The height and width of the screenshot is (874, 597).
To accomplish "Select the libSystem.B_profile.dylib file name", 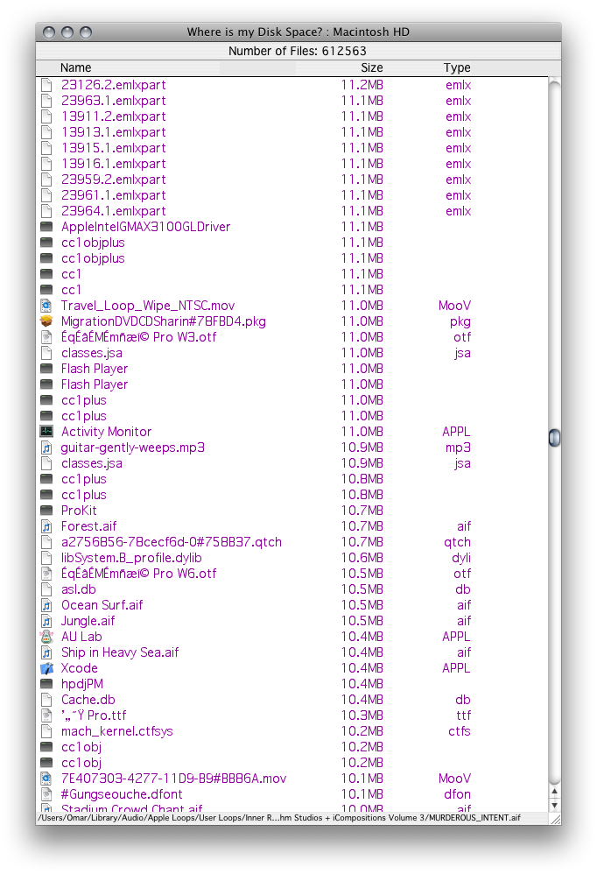I will [x=131, y=558].
